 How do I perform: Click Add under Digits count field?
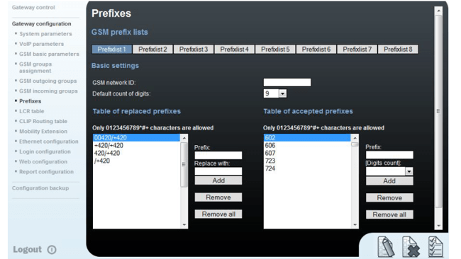pyautogui.click(x=389, y=181)
